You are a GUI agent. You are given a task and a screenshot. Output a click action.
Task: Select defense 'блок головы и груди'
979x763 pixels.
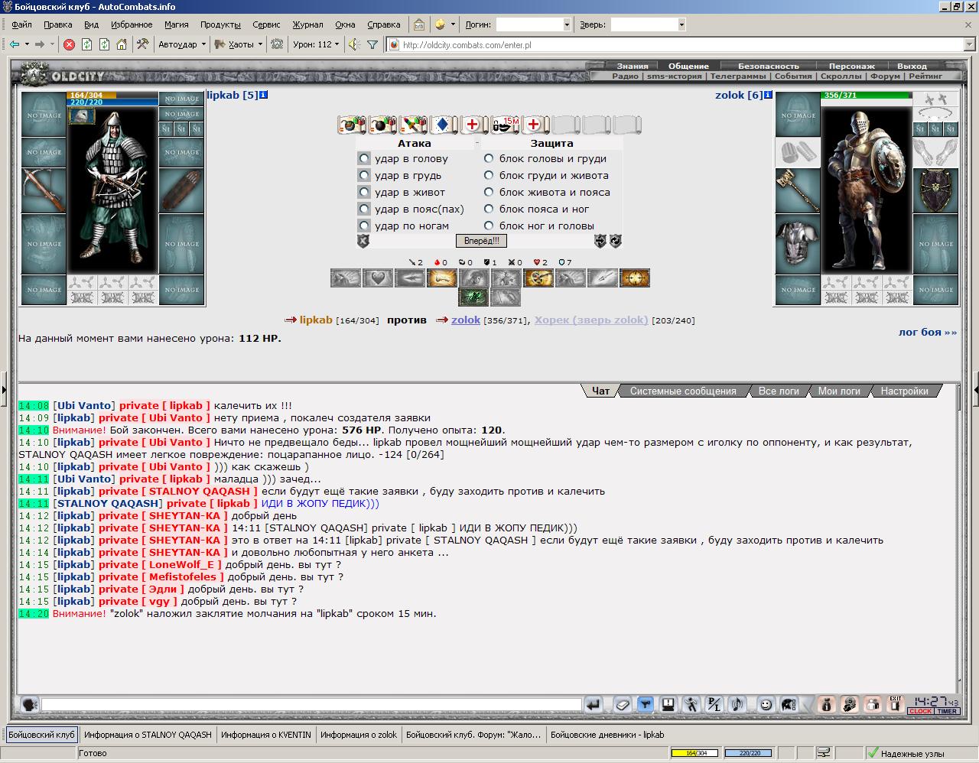click(489, 158)
